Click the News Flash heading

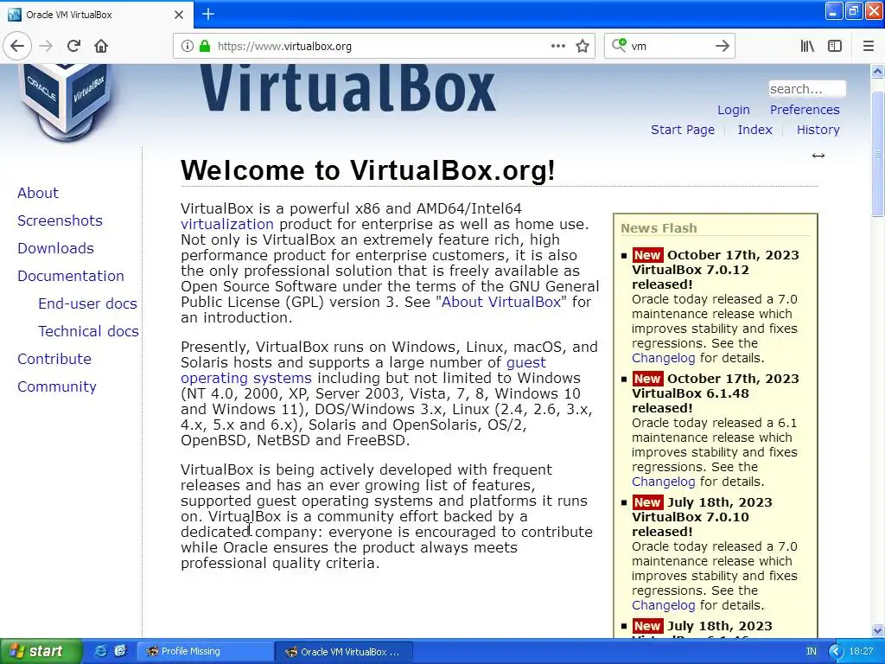coord(659,228)
